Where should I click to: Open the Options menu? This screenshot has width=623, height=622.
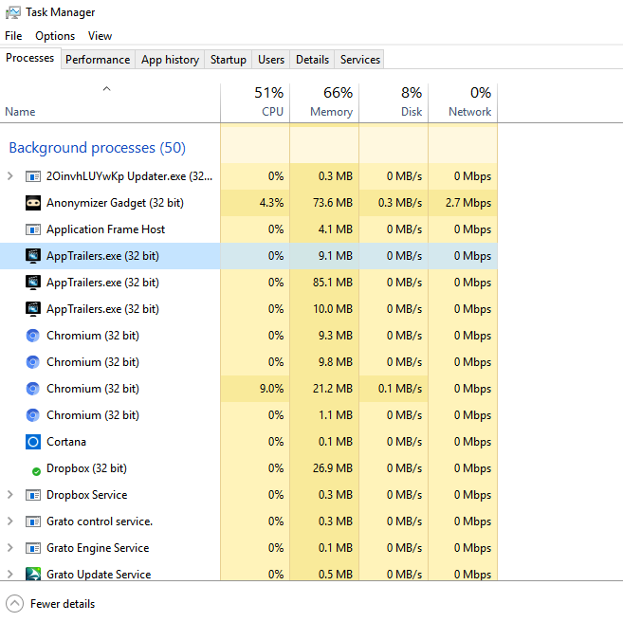point(55,36)
